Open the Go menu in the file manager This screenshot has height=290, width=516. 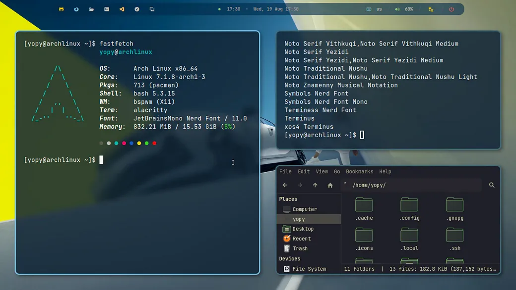click(x=337, y=172)
